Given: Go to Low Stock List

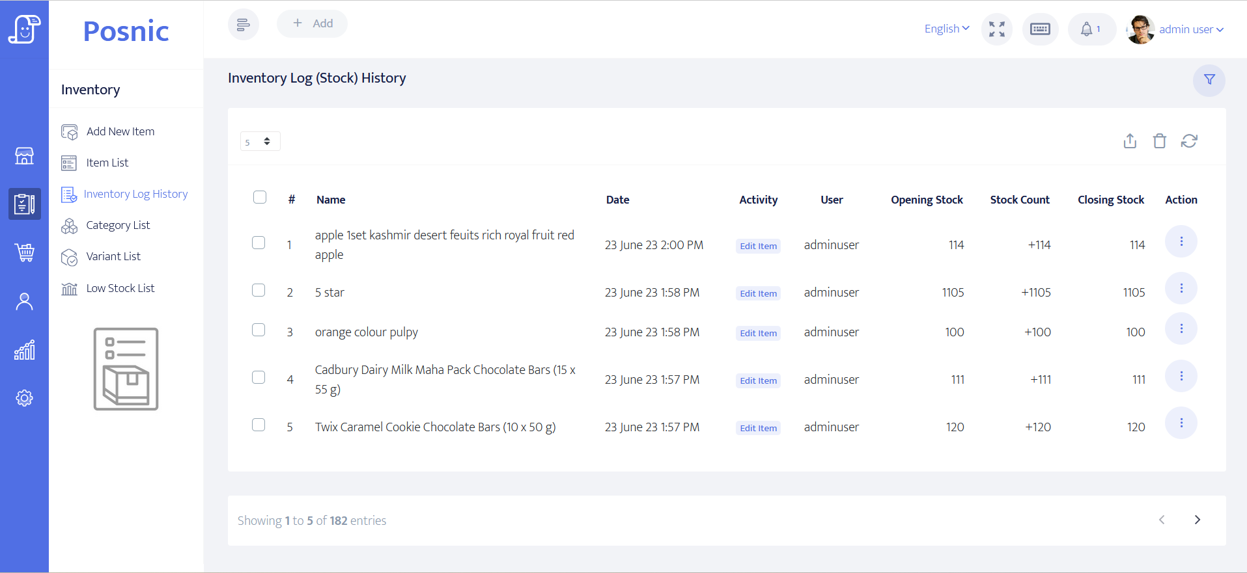Looking at the screenshot, I should coord(120,288).
